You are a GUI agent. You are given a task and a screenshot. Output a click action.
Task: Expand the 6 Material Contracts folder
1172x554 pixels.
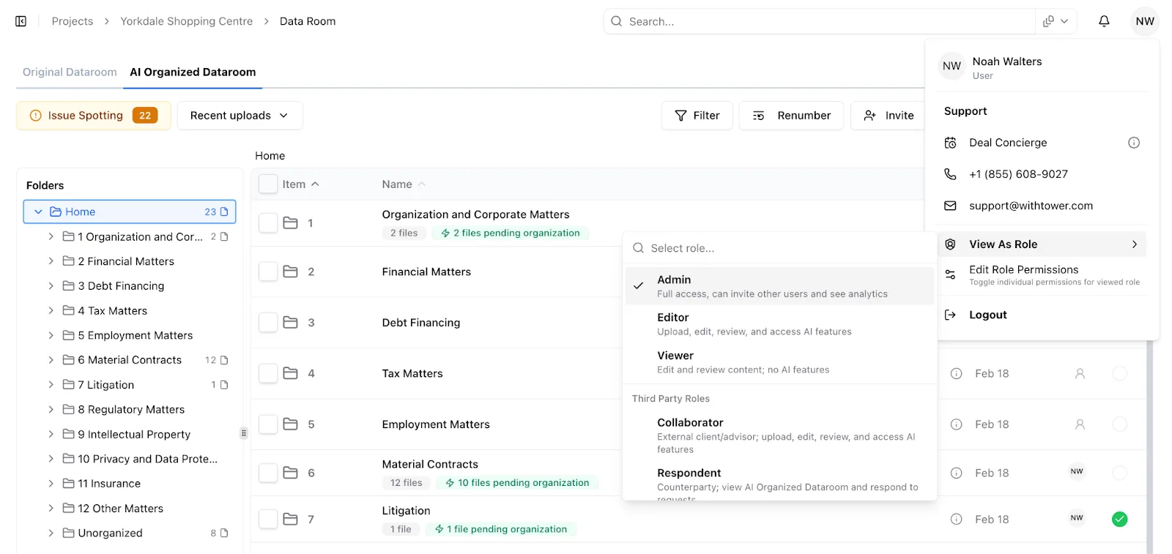point(51,360)
